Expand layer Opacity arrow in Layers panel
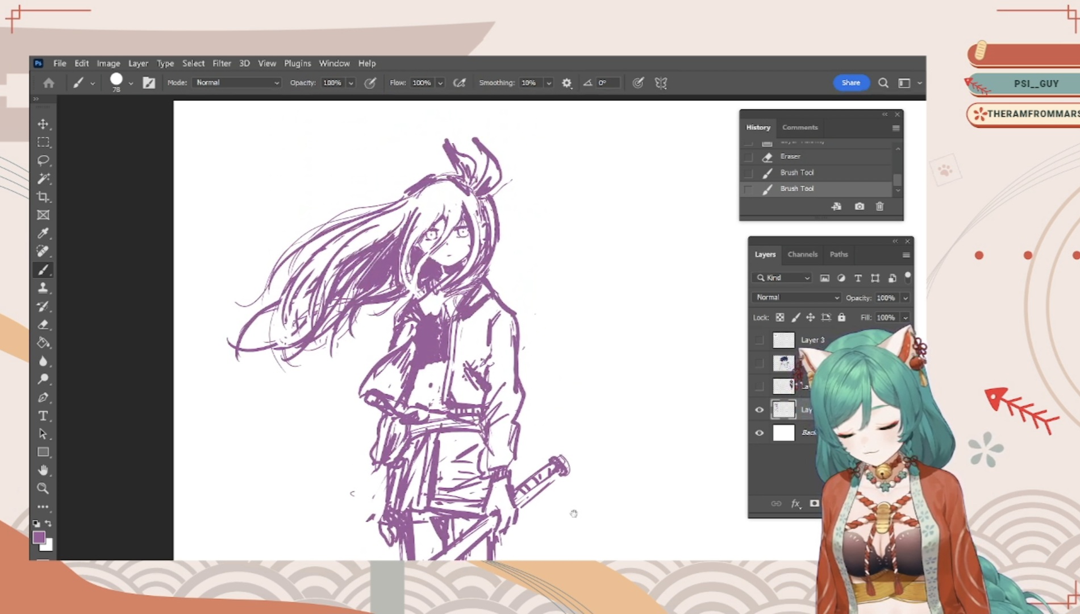Viewport: 1080px width, 614px height. pos(905,298)
